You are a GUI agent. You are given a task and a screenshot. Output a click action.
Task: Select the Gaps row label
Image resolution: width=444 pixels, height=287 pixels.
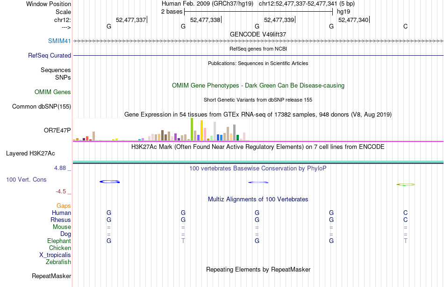pos(64,206)
